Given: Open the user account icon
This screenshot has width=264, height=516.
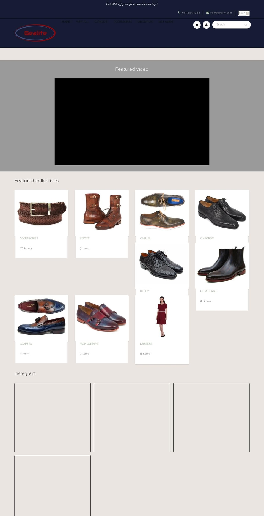Looking at the screenshot, I should (x=207, y=25).
